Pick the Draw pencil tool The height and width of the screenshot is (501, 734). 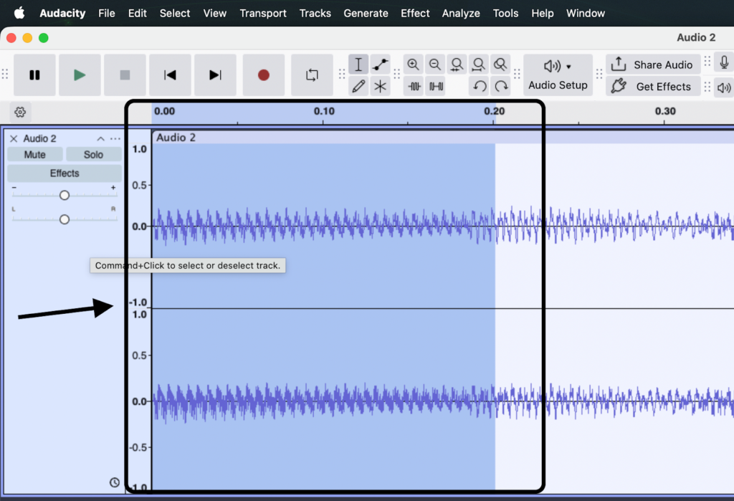[359, 87]
